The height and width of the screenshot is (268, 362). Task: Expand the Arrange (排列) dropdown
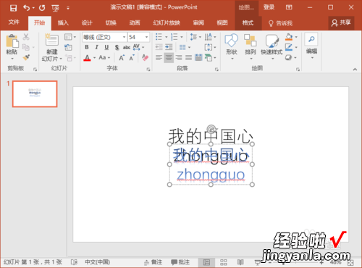pos(251,59)
